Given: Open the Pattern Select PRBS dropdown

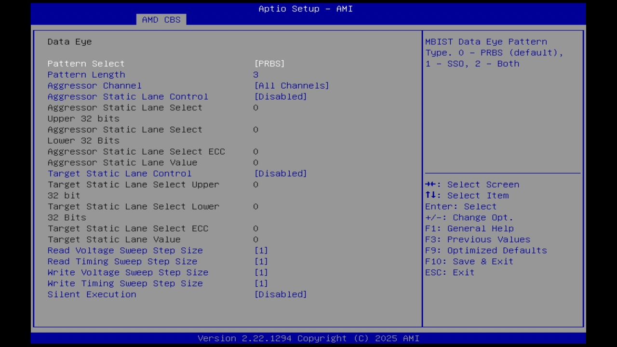Looking at the screenshot, I should click(x=269, y=63).
